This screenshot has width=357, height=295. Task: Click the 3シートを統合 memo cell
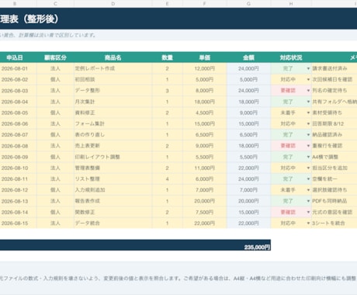pos(334,224)
